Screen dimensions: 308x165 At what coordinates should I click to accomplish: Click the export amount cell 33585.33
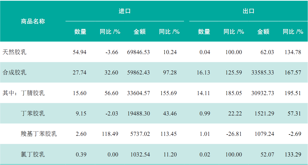(263, 73)
